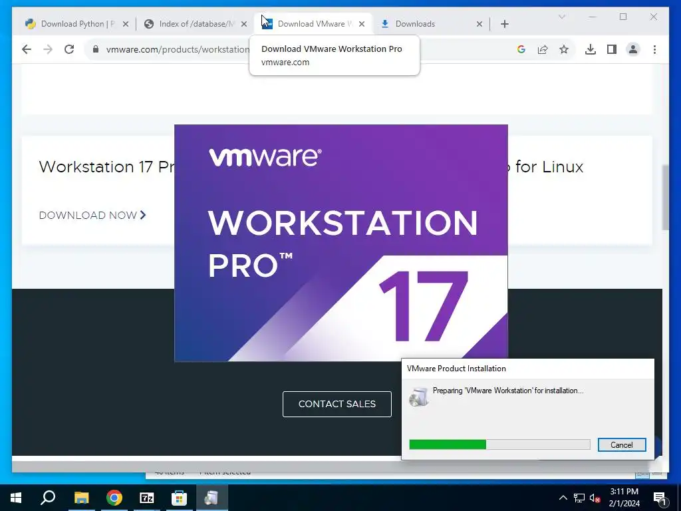681x511 pixels.
Task: Open a new browser tab
Action: pos(505,24)
